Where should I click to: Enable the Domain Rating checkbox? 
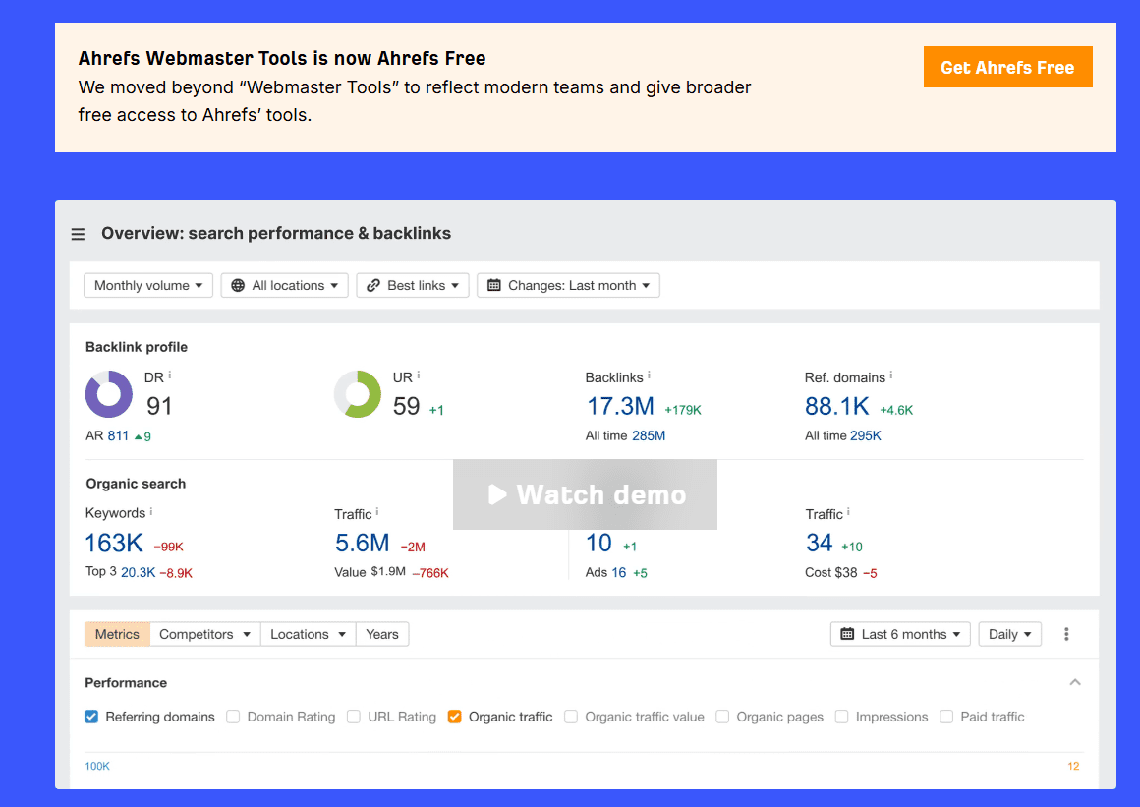(x=233, y=717)
